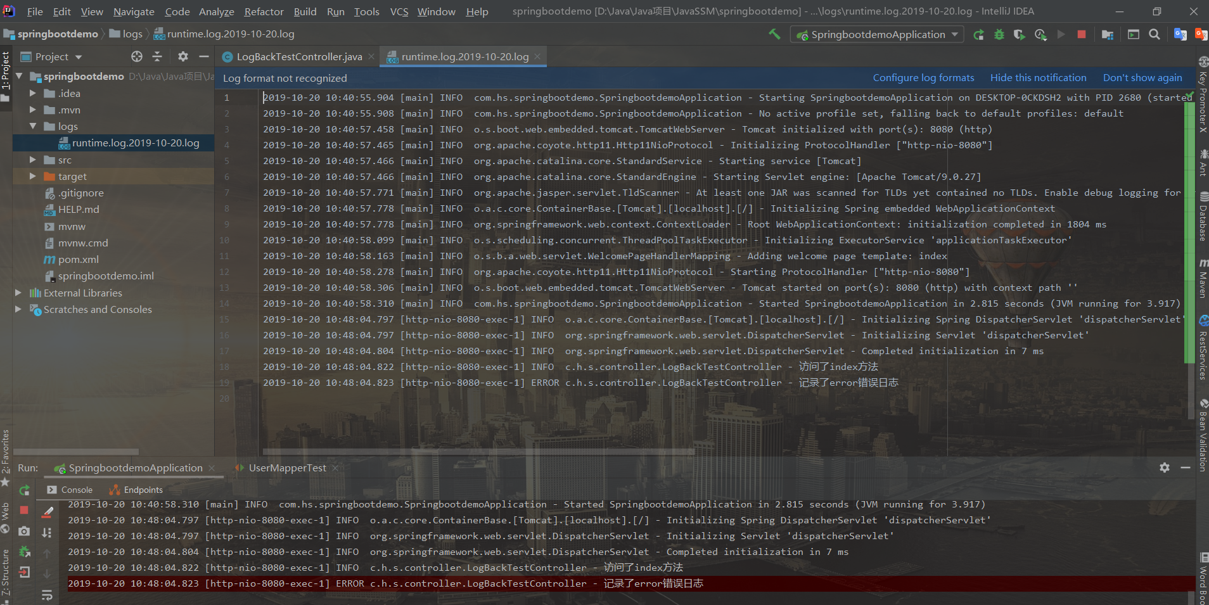
Task: Click the Build project hammer icon
Action: coord(774,34)
